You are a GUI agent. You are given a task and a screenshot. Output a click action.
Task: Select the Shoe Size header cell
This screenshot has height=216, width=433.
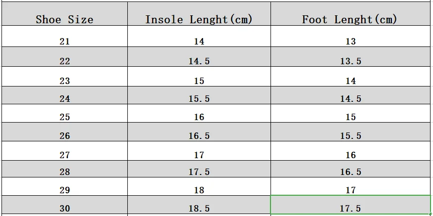point(64,20)
